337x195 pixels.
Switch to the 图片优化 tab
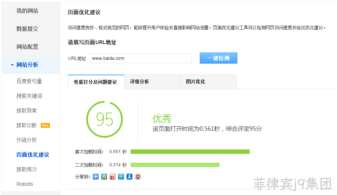(208, 82)
